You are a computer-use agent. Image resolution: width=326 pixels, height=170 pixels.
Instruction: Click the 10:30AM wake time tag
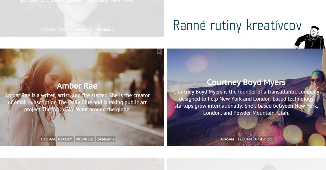click(x=48, y=139)
